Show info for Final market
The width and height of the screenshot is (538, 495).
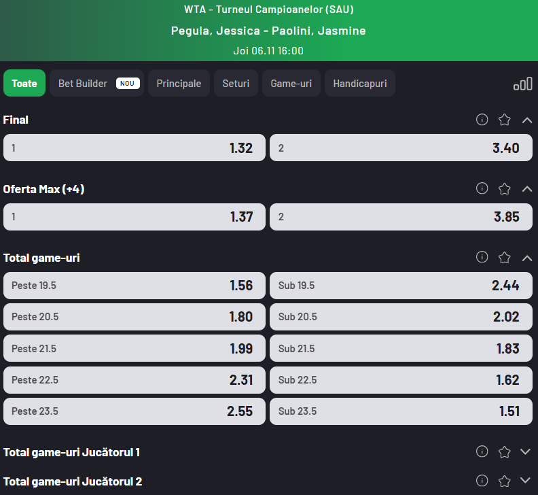(x=482, y=120)
